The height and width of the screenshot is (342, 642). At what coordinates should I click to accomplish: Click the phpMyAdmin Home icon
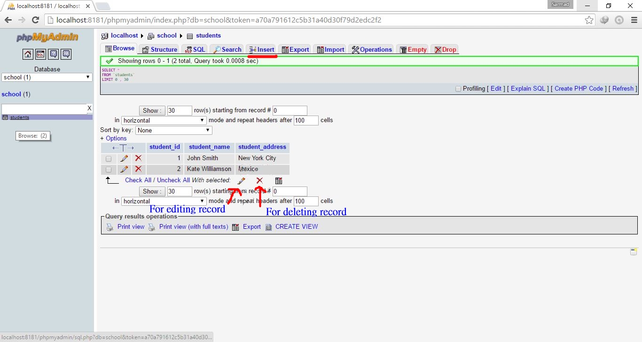click(28, 54)
